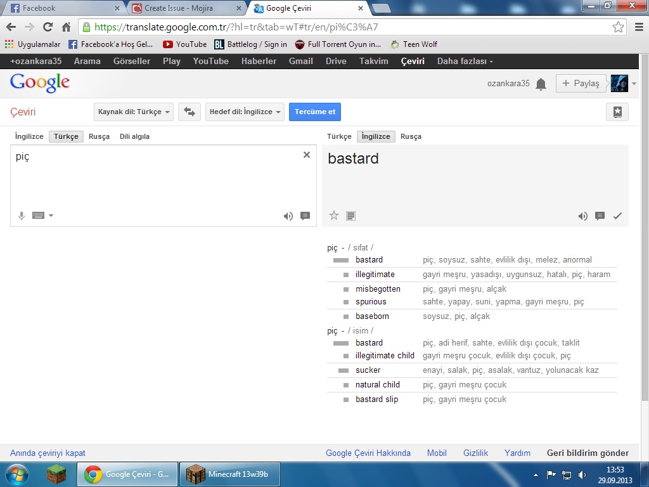Select İngilizce as target language
Viewport: 649px width, 487px height.
[376, 137]
